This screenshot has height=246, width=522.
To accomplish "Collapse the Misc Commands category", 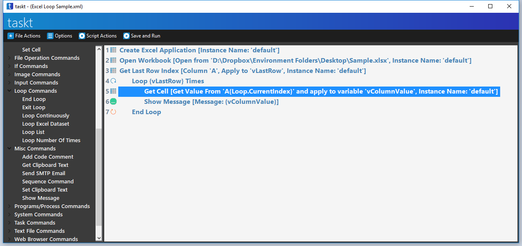I will pyautogui.click(x=9, y=148).
